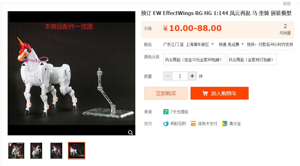The image size is (300, 166).
Task: Click the green 7-day return icon
Action: coord(166,112)
